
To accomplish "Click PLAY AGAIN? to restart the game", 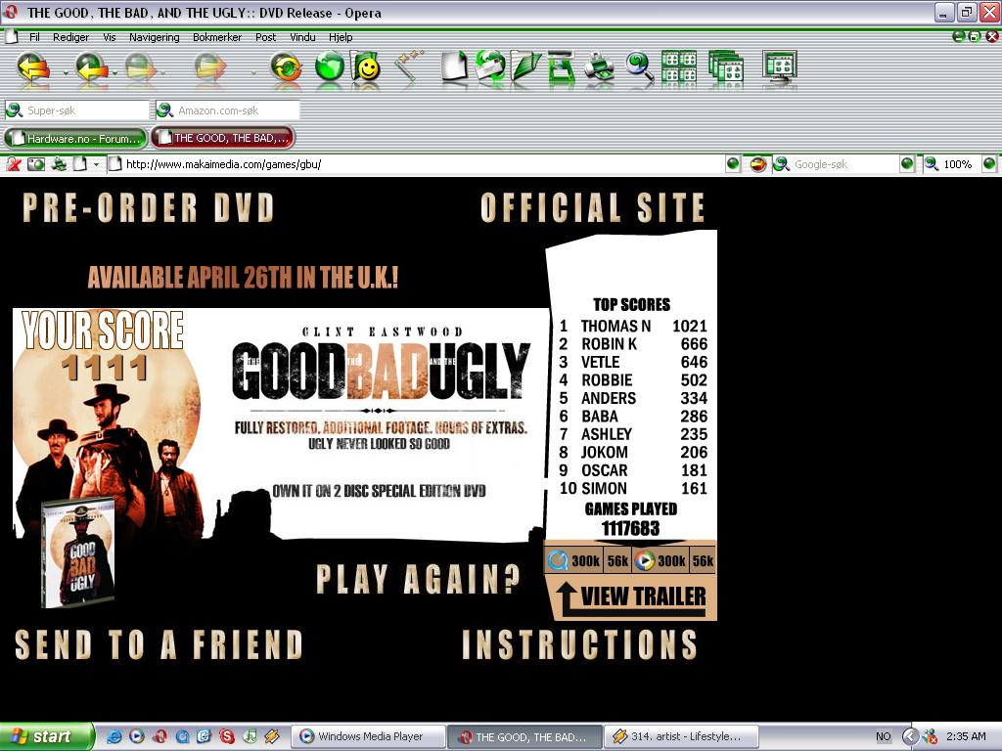I will (418, 579).
